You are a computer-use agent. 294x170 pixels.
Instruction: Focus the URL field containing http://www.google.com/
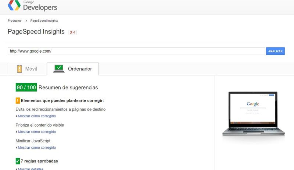tap(136, 51)
